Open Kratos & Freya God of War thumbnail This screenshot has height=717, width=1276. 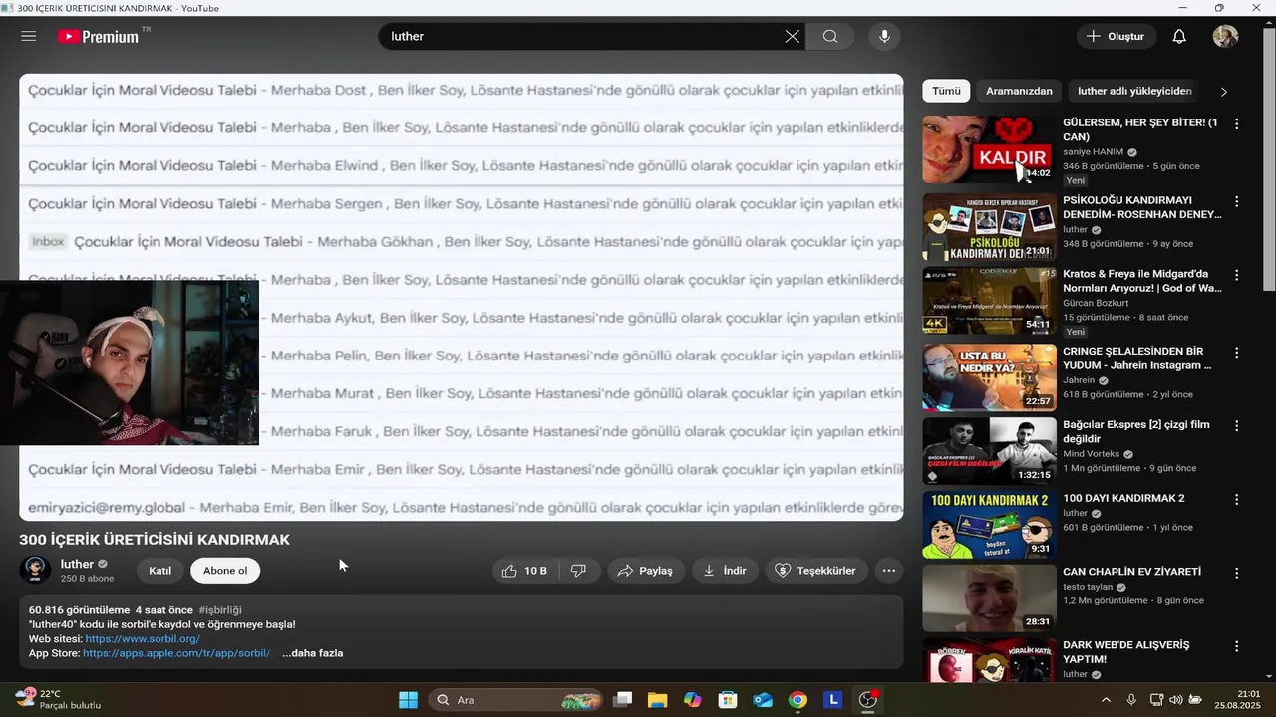989,301
